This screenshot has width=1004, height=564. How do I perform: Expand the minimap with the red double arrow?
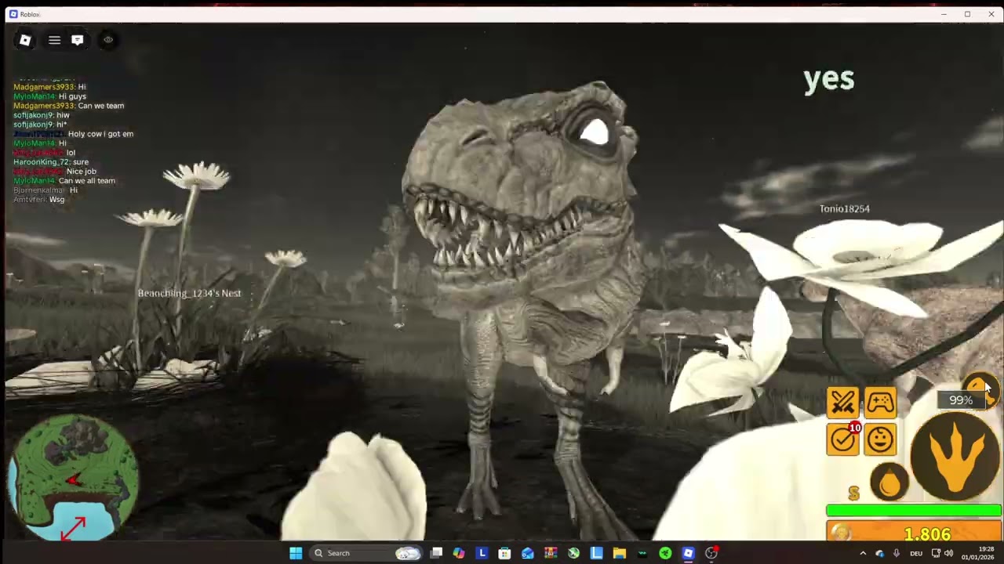click(x=73, y=529)
